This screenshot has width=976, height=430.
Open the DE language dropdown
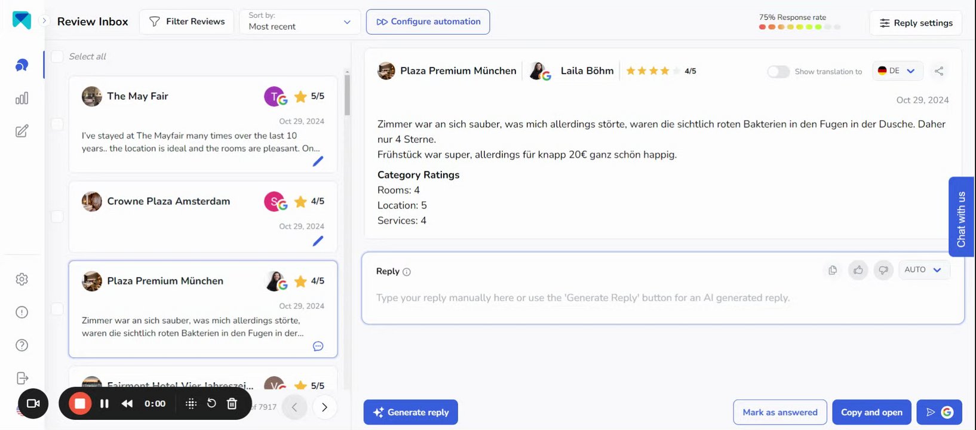[897, 71]
